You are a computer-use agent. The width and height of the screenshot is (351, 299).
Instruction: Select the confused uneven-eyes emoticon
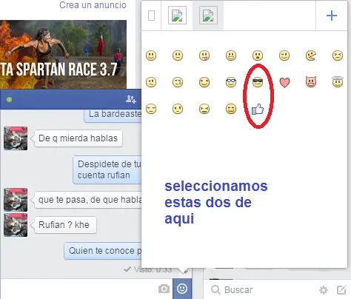coord(178,109)
